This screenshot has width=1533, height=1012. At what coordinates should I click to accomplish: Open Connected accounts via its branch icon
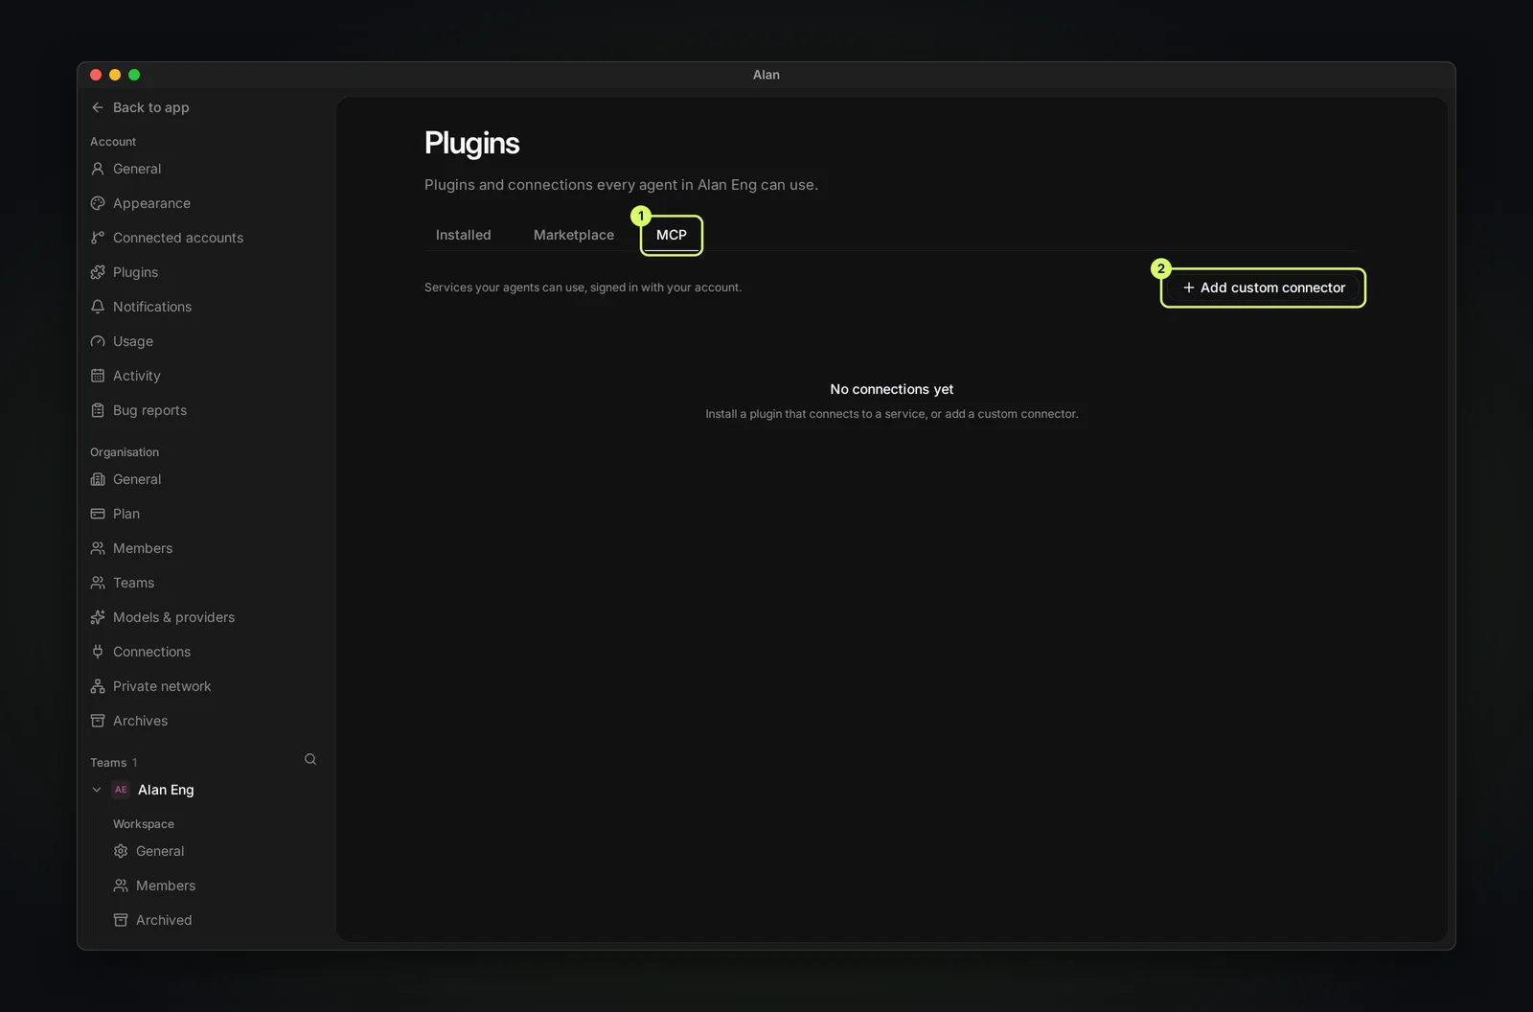click(x=98, y=238)
